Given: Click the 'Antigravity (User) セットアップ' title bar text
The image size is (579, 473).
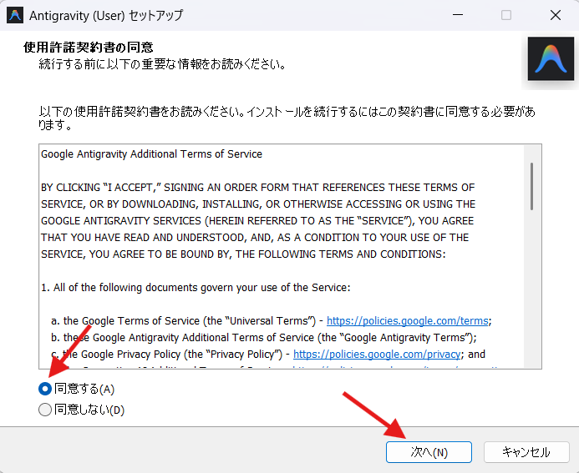Looking at the screenshot, I should 107,15.
